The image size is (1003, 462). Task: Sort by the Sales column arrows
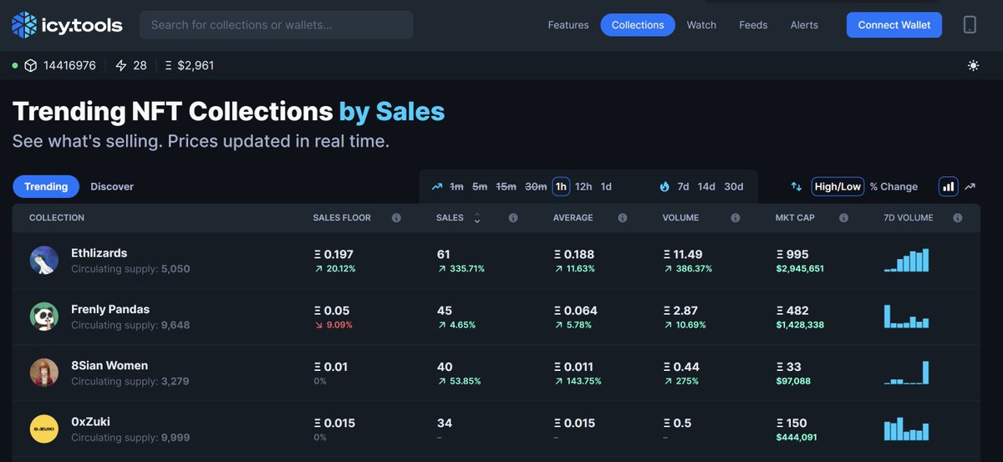tap(477, 218)
